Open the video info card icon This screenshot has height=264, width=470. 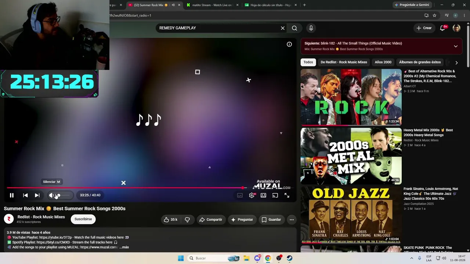pos(289,44)
